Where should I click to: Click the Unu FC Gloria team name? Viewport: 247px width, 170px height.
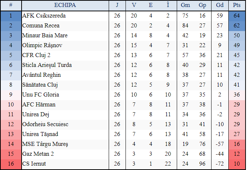[x=41, y=95]
